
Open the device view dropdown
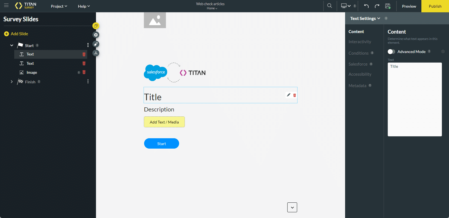[346, 6]
